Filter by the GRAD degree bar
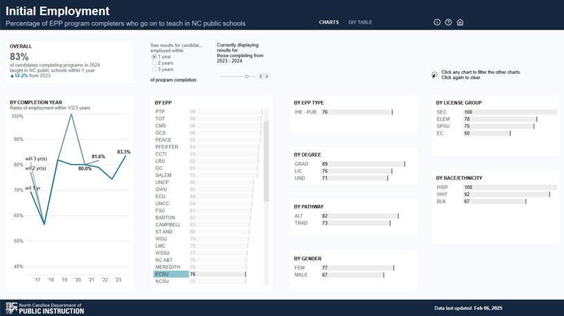 362,164
